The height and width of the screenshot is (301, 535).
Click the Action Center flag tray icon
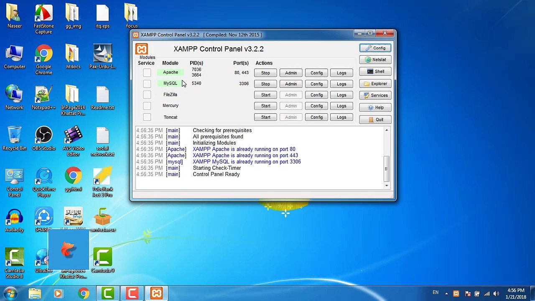point(467,293)
